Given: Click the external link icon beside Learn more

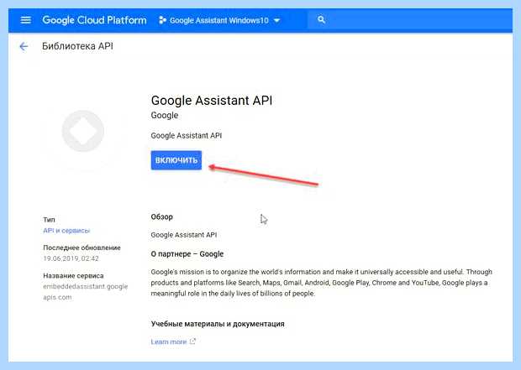Looking at the screenshot, I should (192, 341).
